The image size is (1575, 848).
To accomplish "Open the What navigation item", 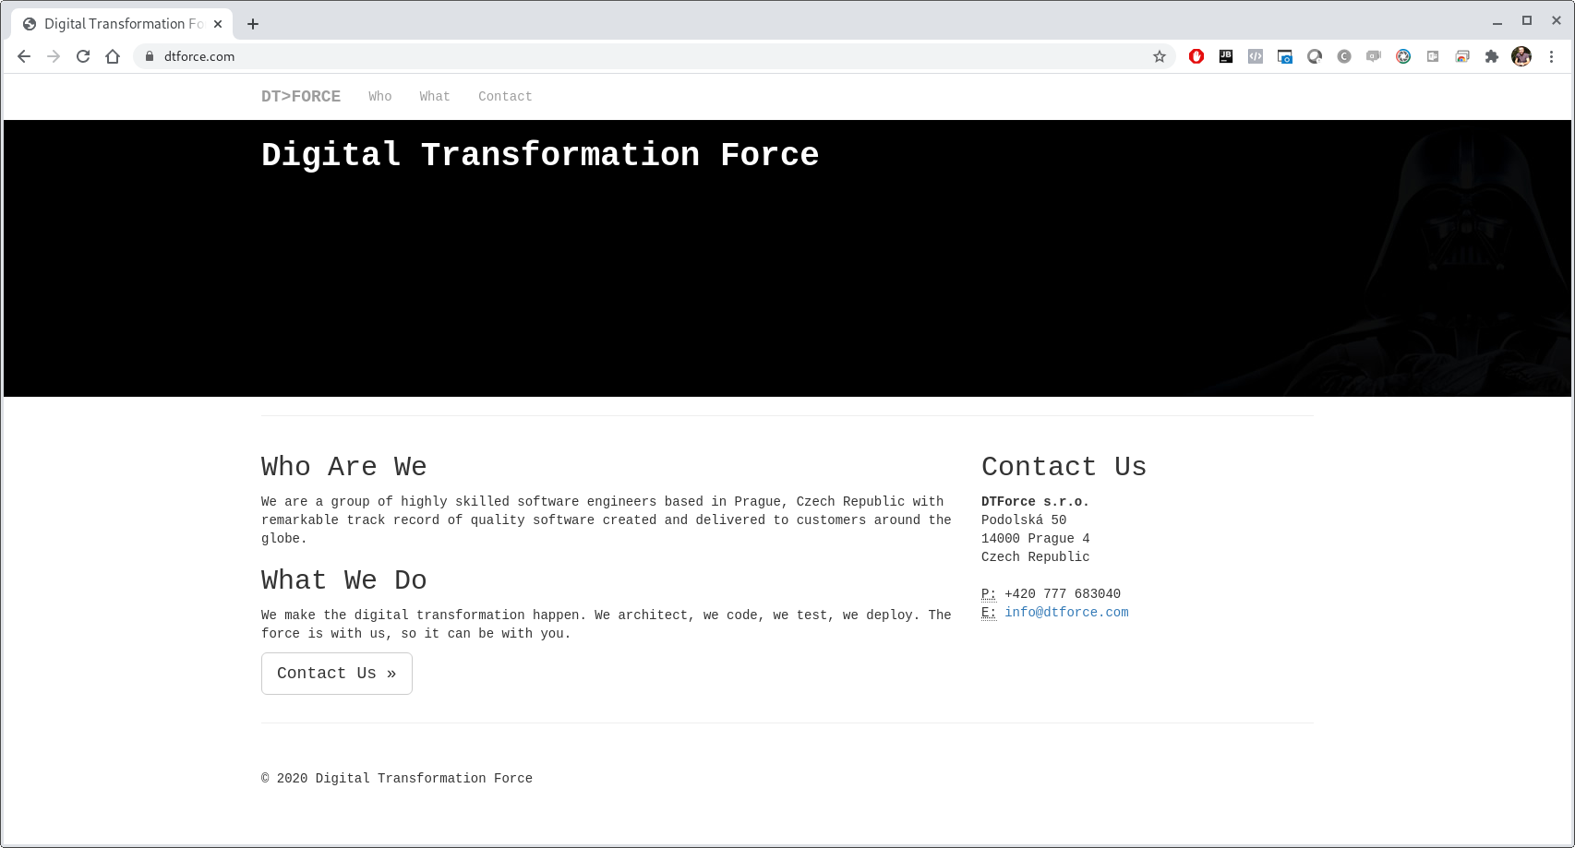I will click(435, 96).
